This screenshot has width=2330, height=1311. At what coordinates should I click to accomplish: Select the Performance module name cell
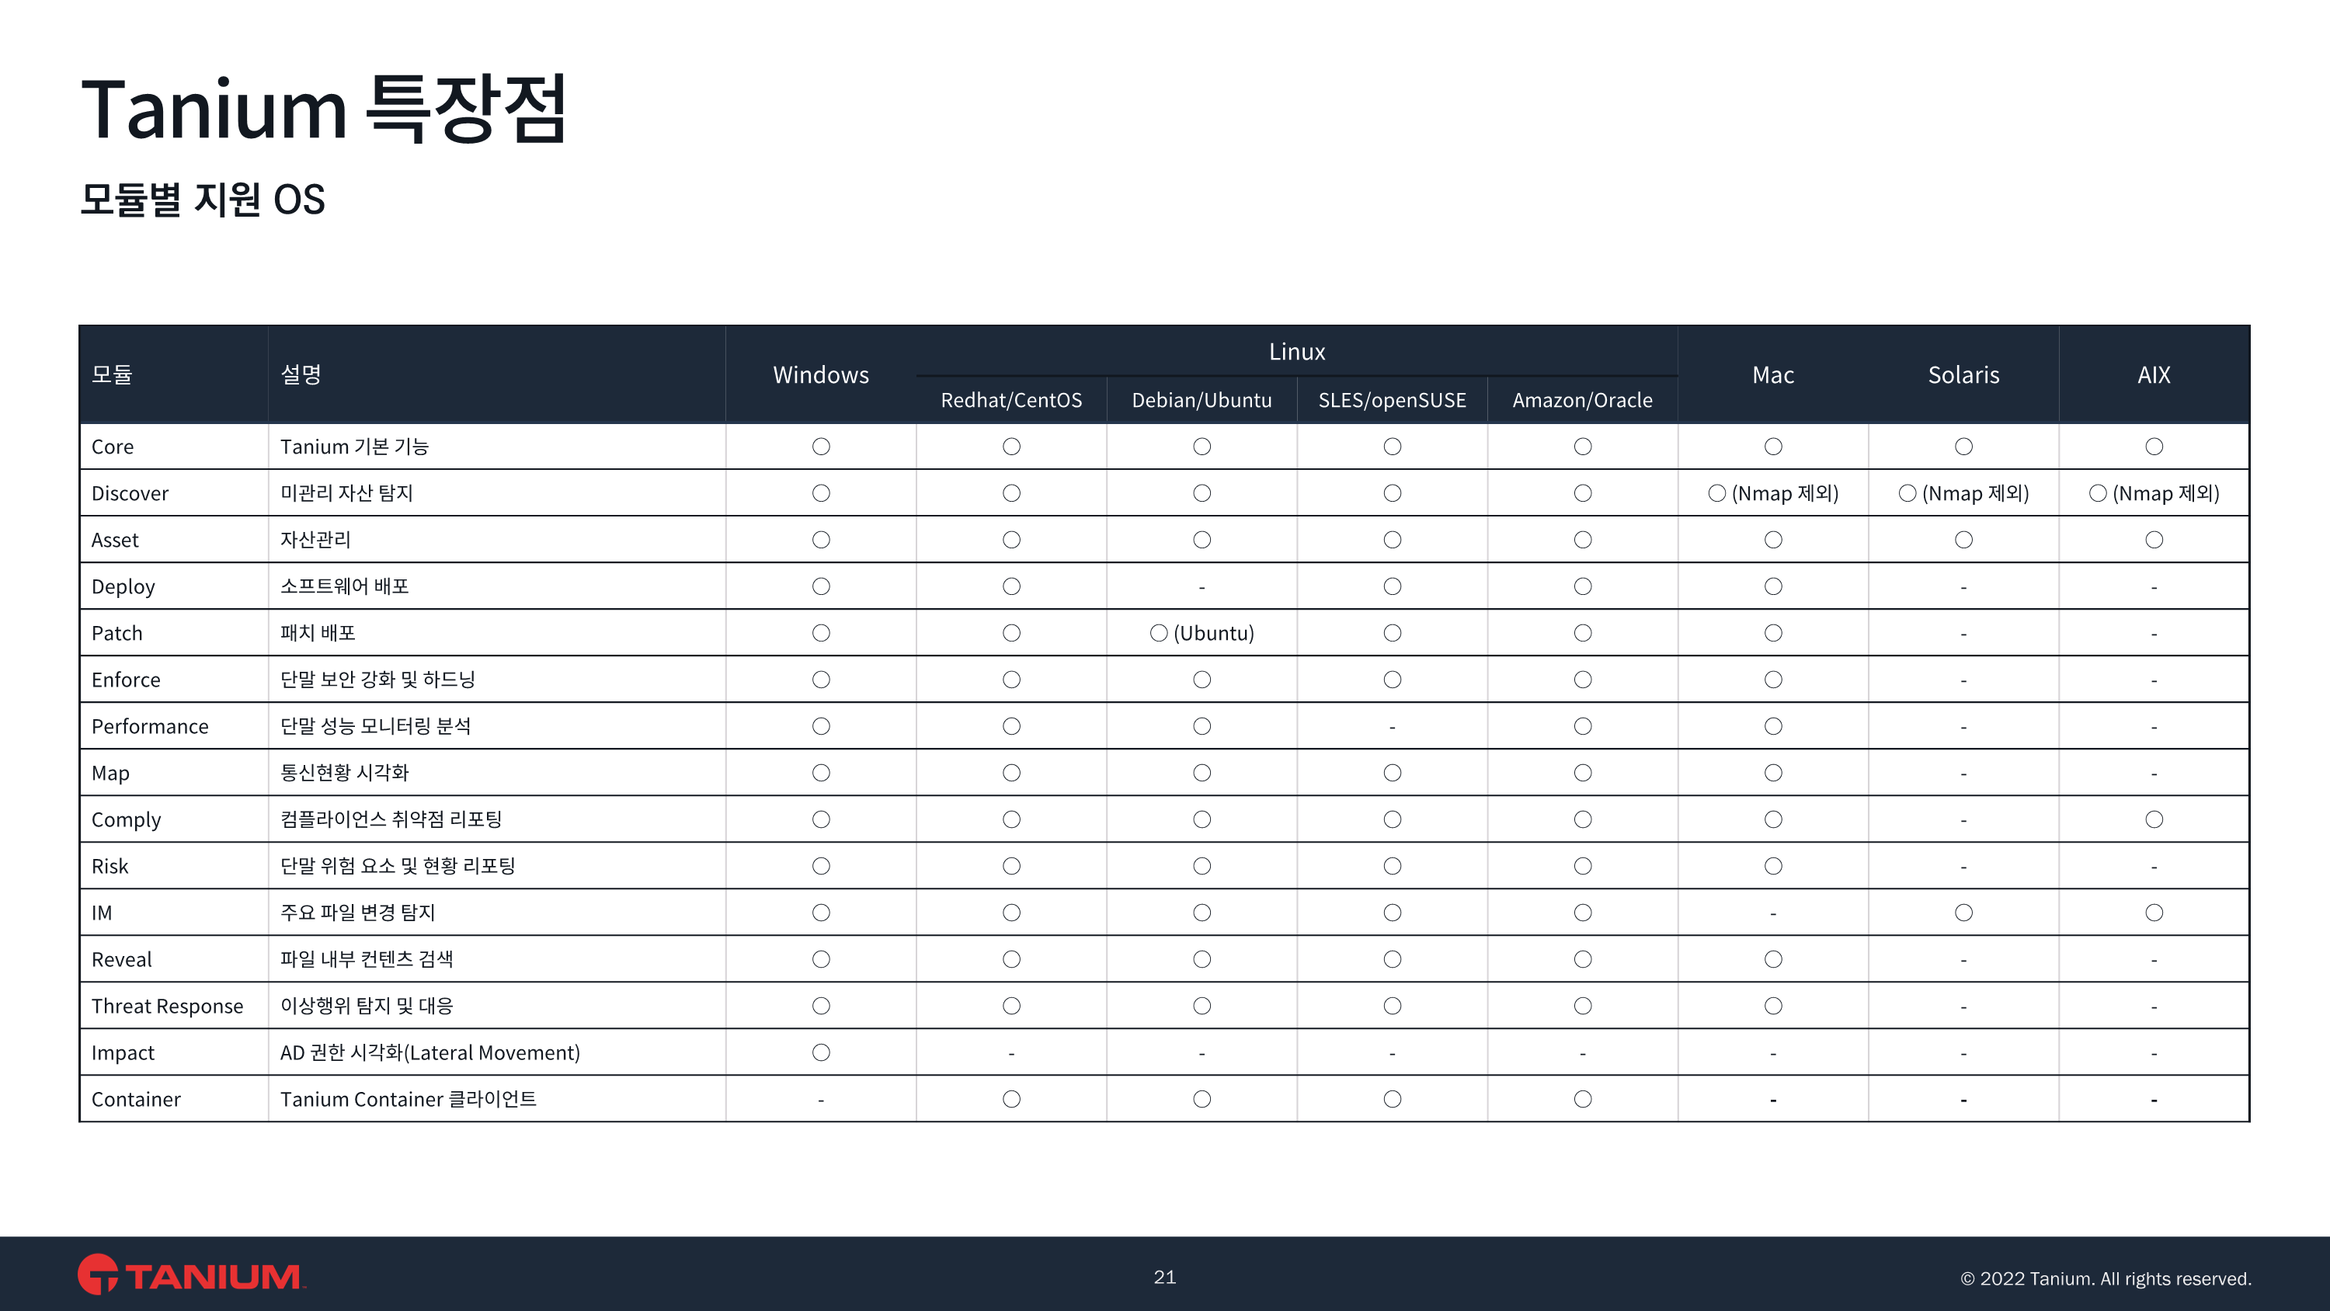(150, 726)
